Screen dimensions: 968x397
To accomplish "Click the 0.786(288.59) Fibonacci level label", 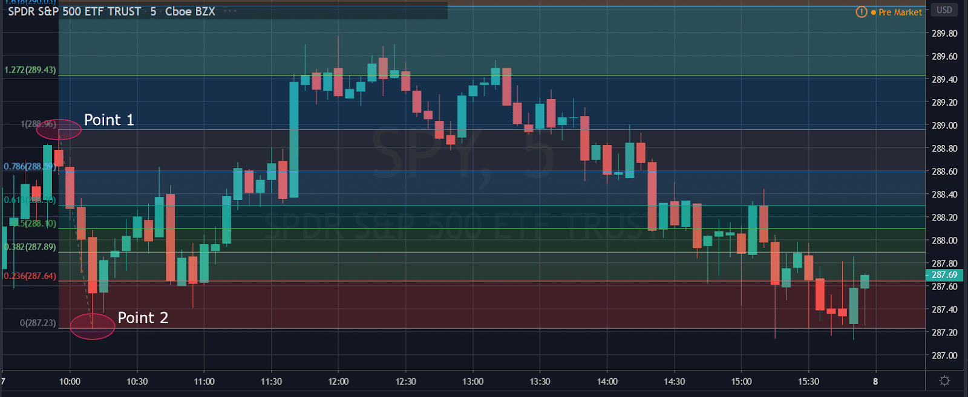I will pyautogui.click(x=30, y=166).
